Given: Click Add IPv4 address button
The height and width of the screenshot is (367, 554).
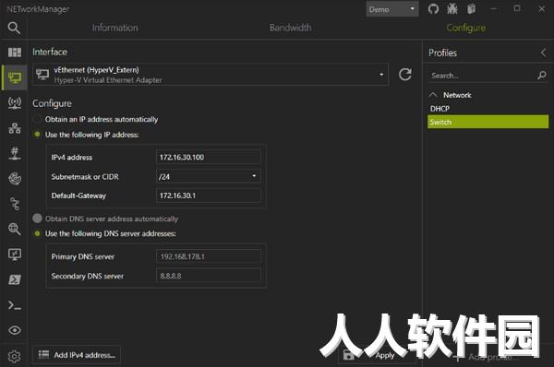Looking at the screenshot, I should point(77,355).
